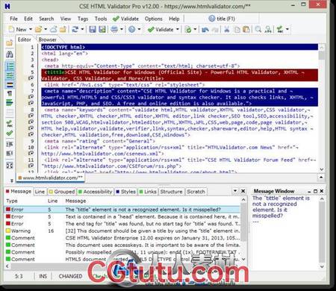Open the results panel dropdown arrow
This screenshot has height=291, width=336.
235,191
